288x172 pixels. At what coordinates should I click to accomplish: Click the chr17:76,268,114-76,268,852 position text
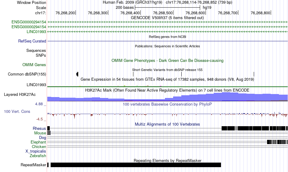(199, 2)
